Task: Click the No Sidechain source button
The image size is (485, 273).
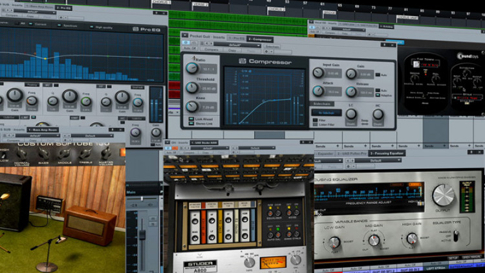Action: point(327,113)
